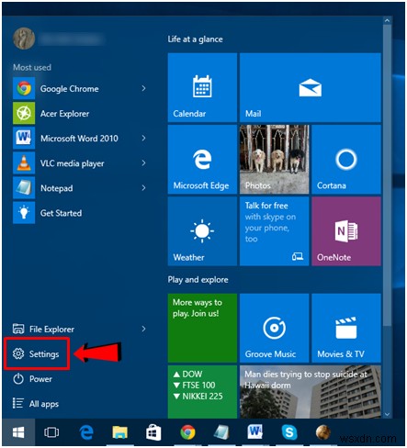
Task: Click the 'FTSE 100' text in Money tile
Action: tap(198, 385)
